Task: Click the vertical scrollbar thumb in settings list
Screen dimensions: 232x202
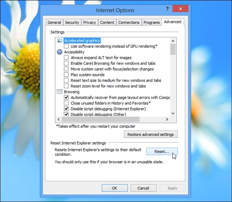Action: pos(173,49)
